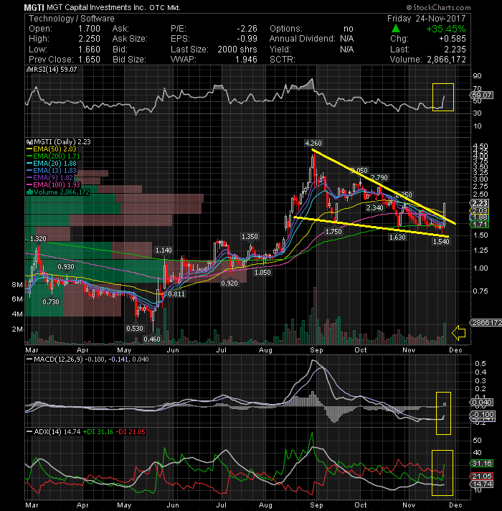Click the 1.320 price label
Screen dimensions: 502x511
(38, 238)
